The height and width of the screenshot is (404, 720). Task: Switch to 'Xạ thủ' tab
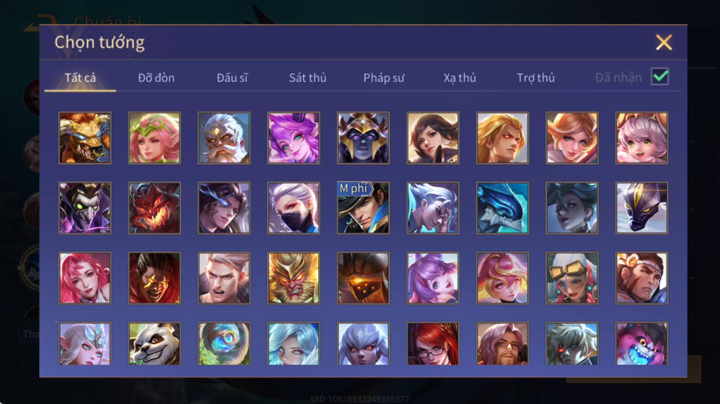460,77
